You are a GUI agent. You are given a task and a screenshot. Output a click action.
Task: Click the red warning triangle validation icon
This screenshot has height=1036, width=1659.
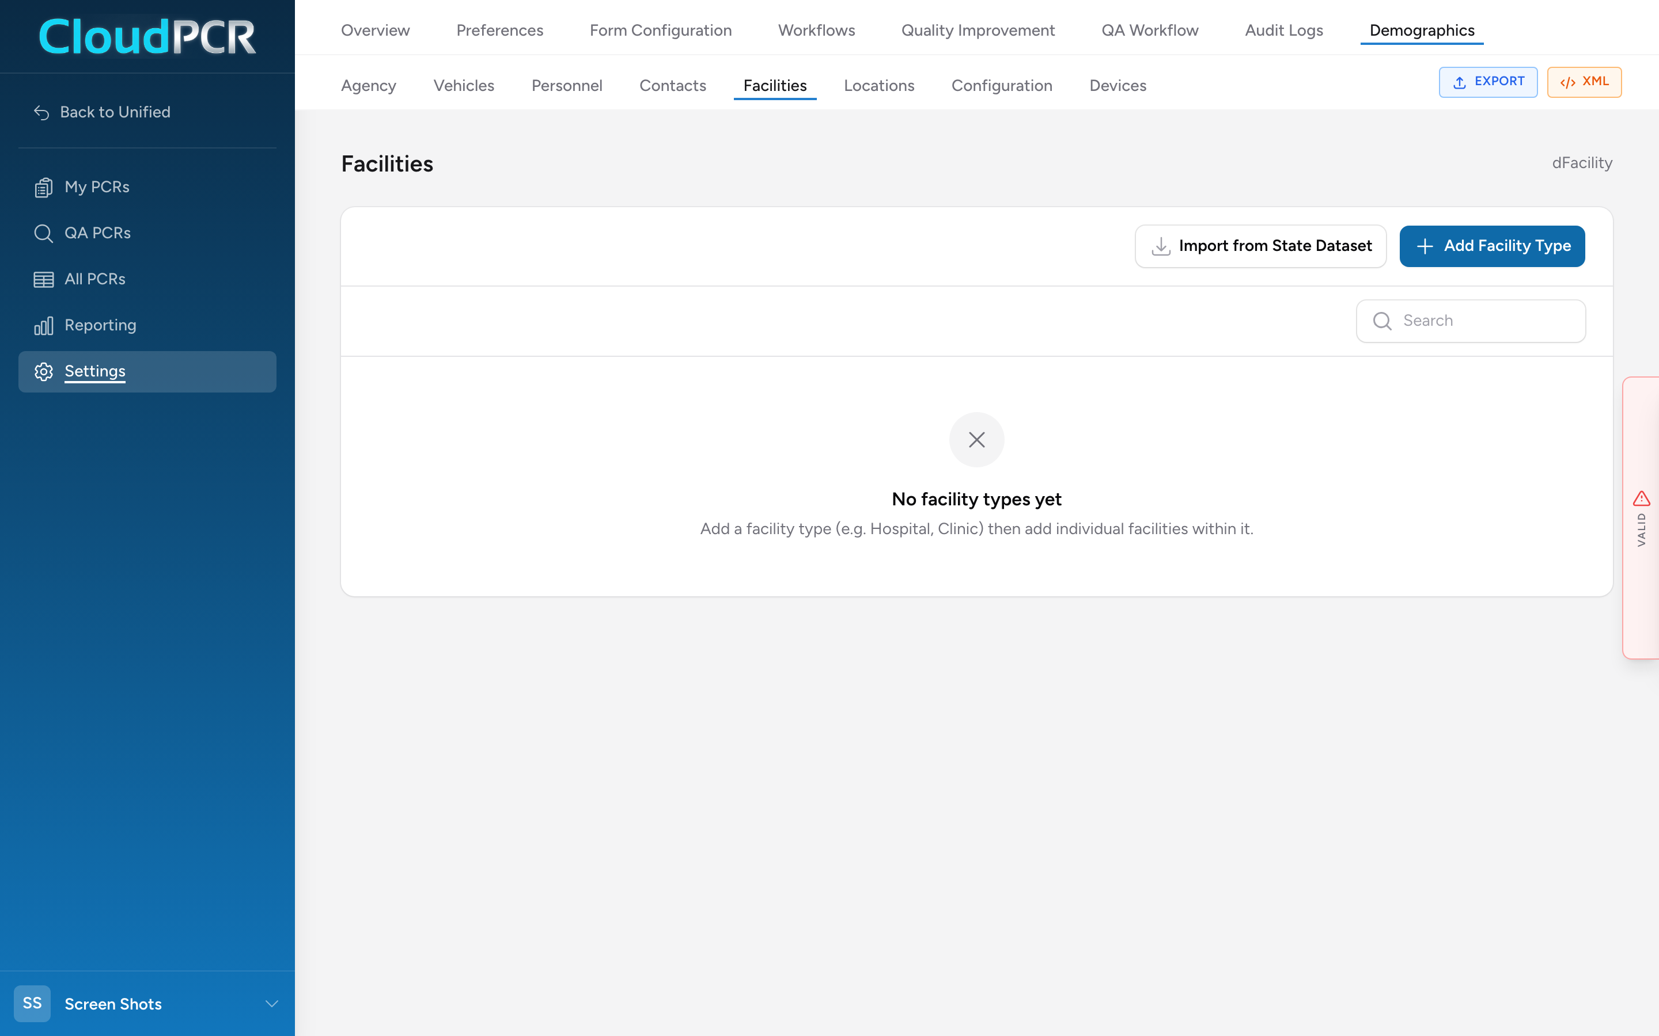point(1641,498)
